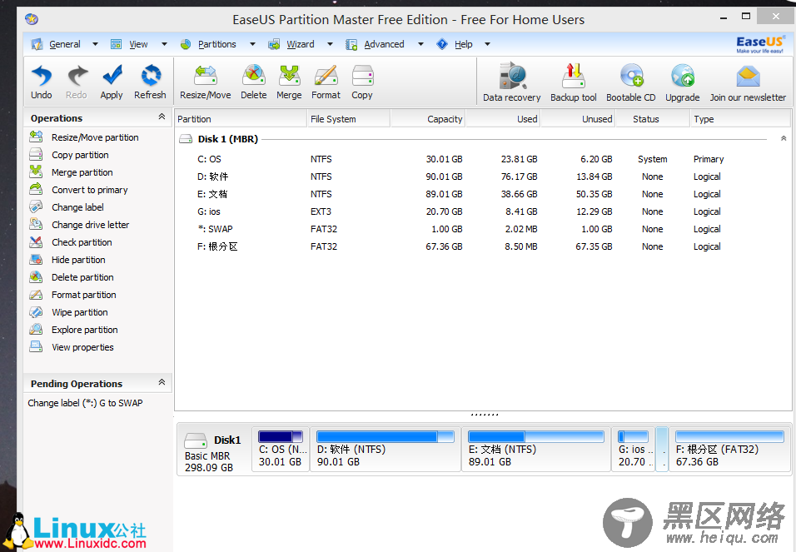Click the Undo toolbar icon
This screenshot has width=796, height=552.
point(41,76)
